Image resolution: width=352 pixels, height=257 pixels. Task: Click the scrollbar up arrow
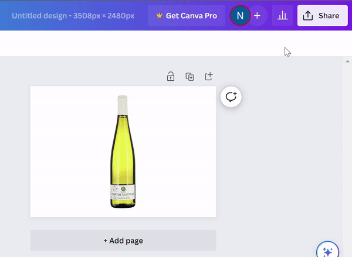347,61
